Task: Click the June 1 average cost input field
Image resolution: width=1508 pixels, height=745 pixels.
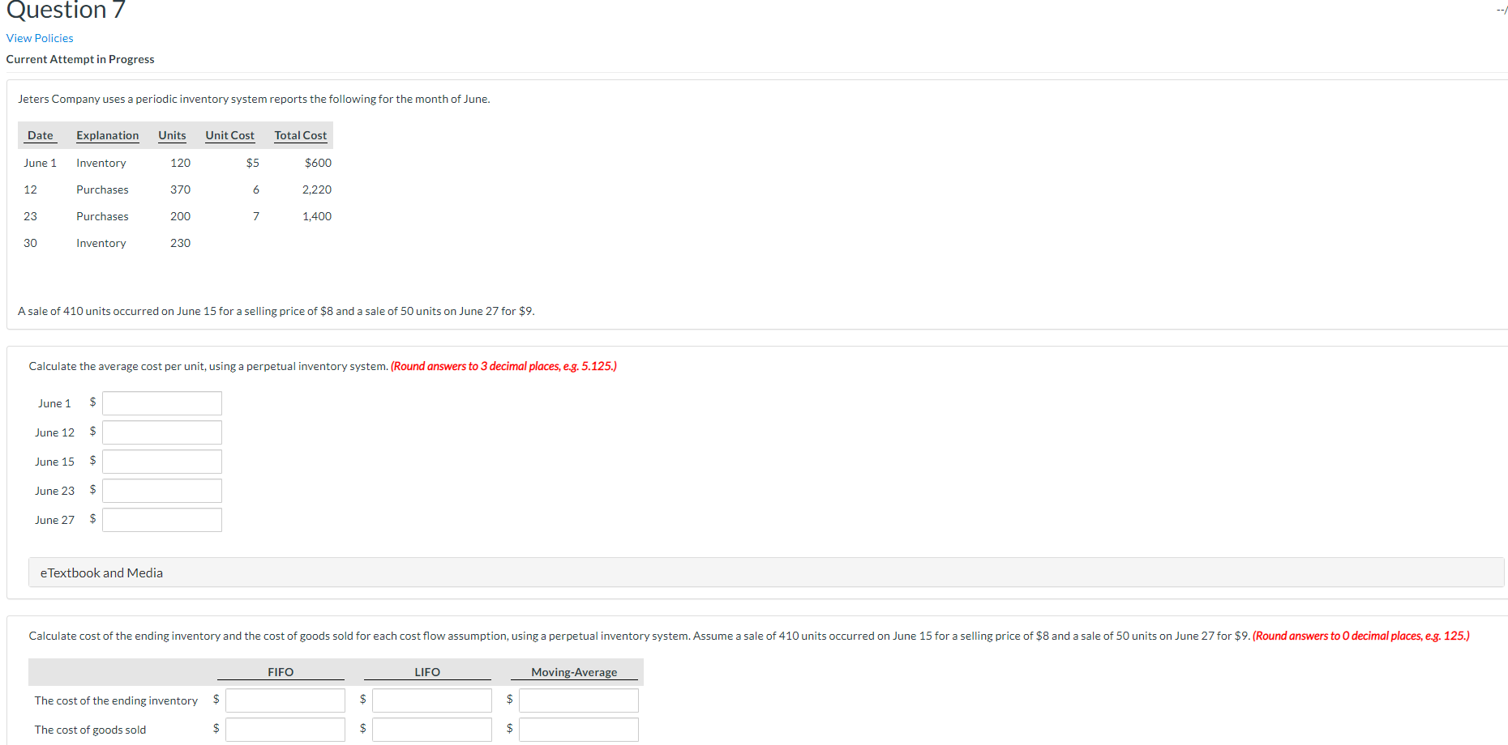Action: [x=161, y=402]
